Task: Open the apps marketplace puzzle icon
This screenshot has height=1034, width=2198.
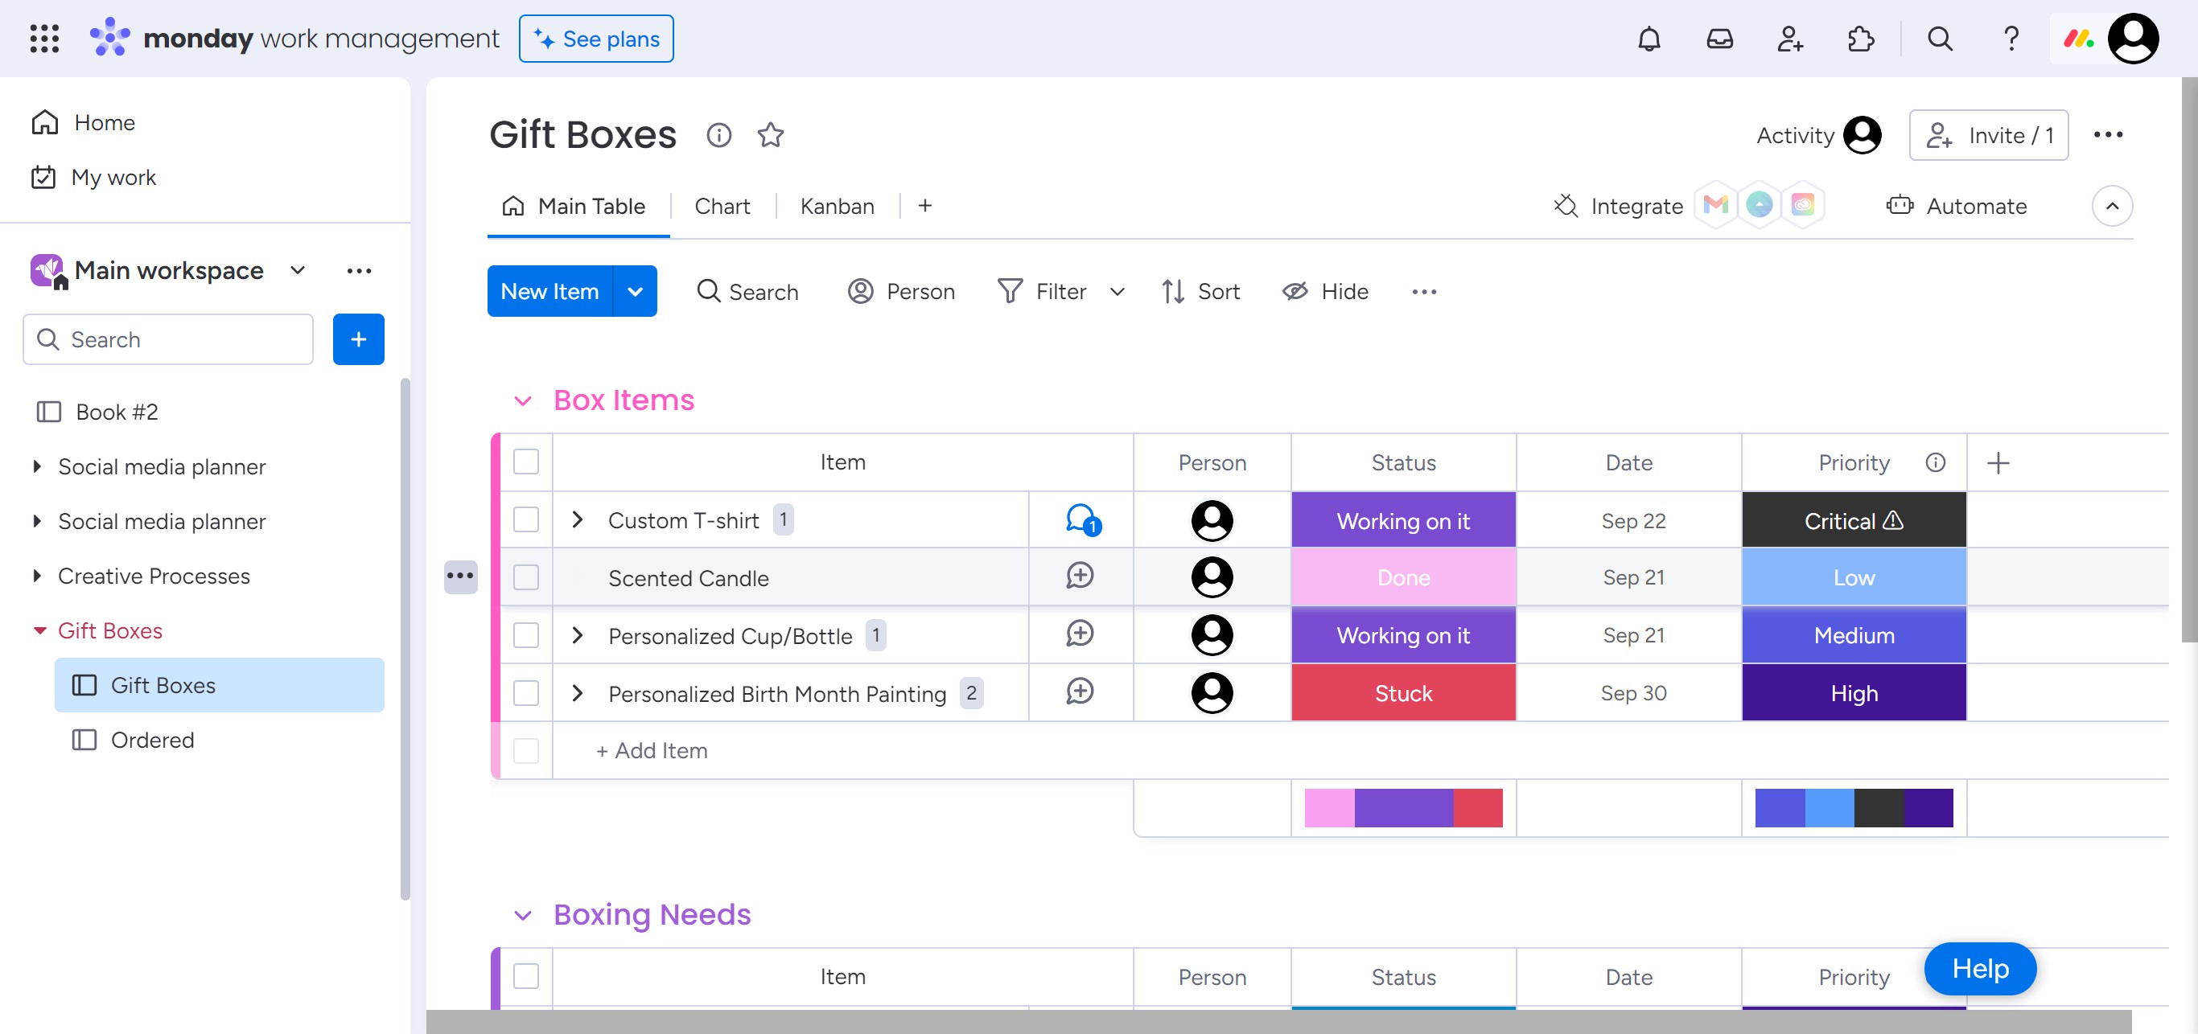Action: point(1860,39)
